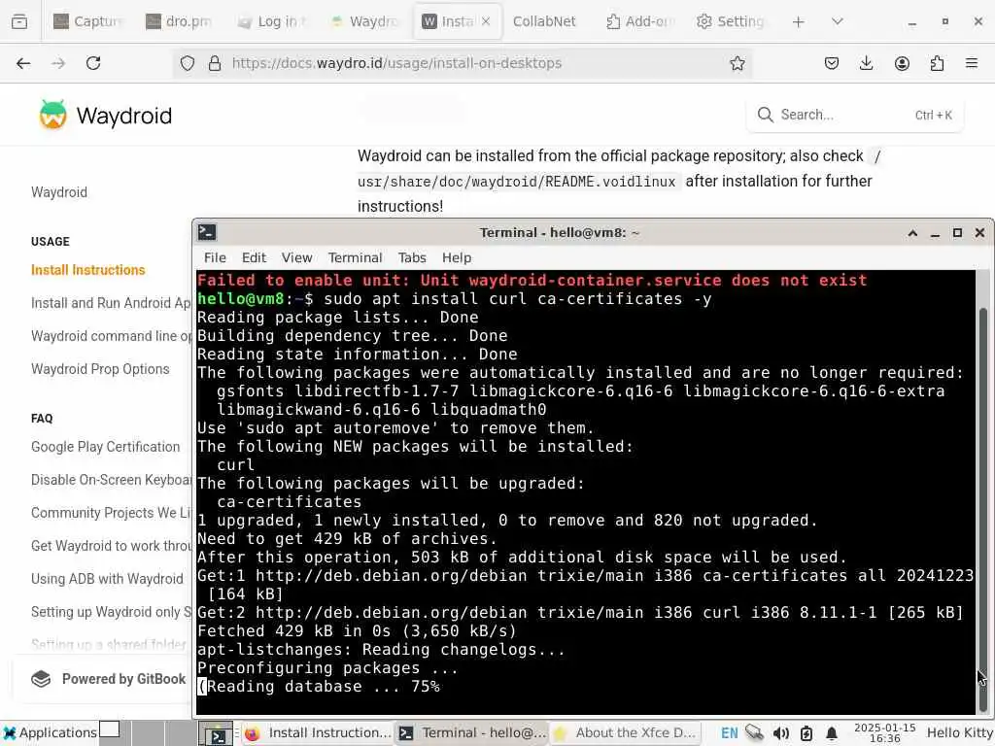Open Waydroid Prop Options link
Image resolution: width=995 pixels, height=746 pixels.
point(100,369)
